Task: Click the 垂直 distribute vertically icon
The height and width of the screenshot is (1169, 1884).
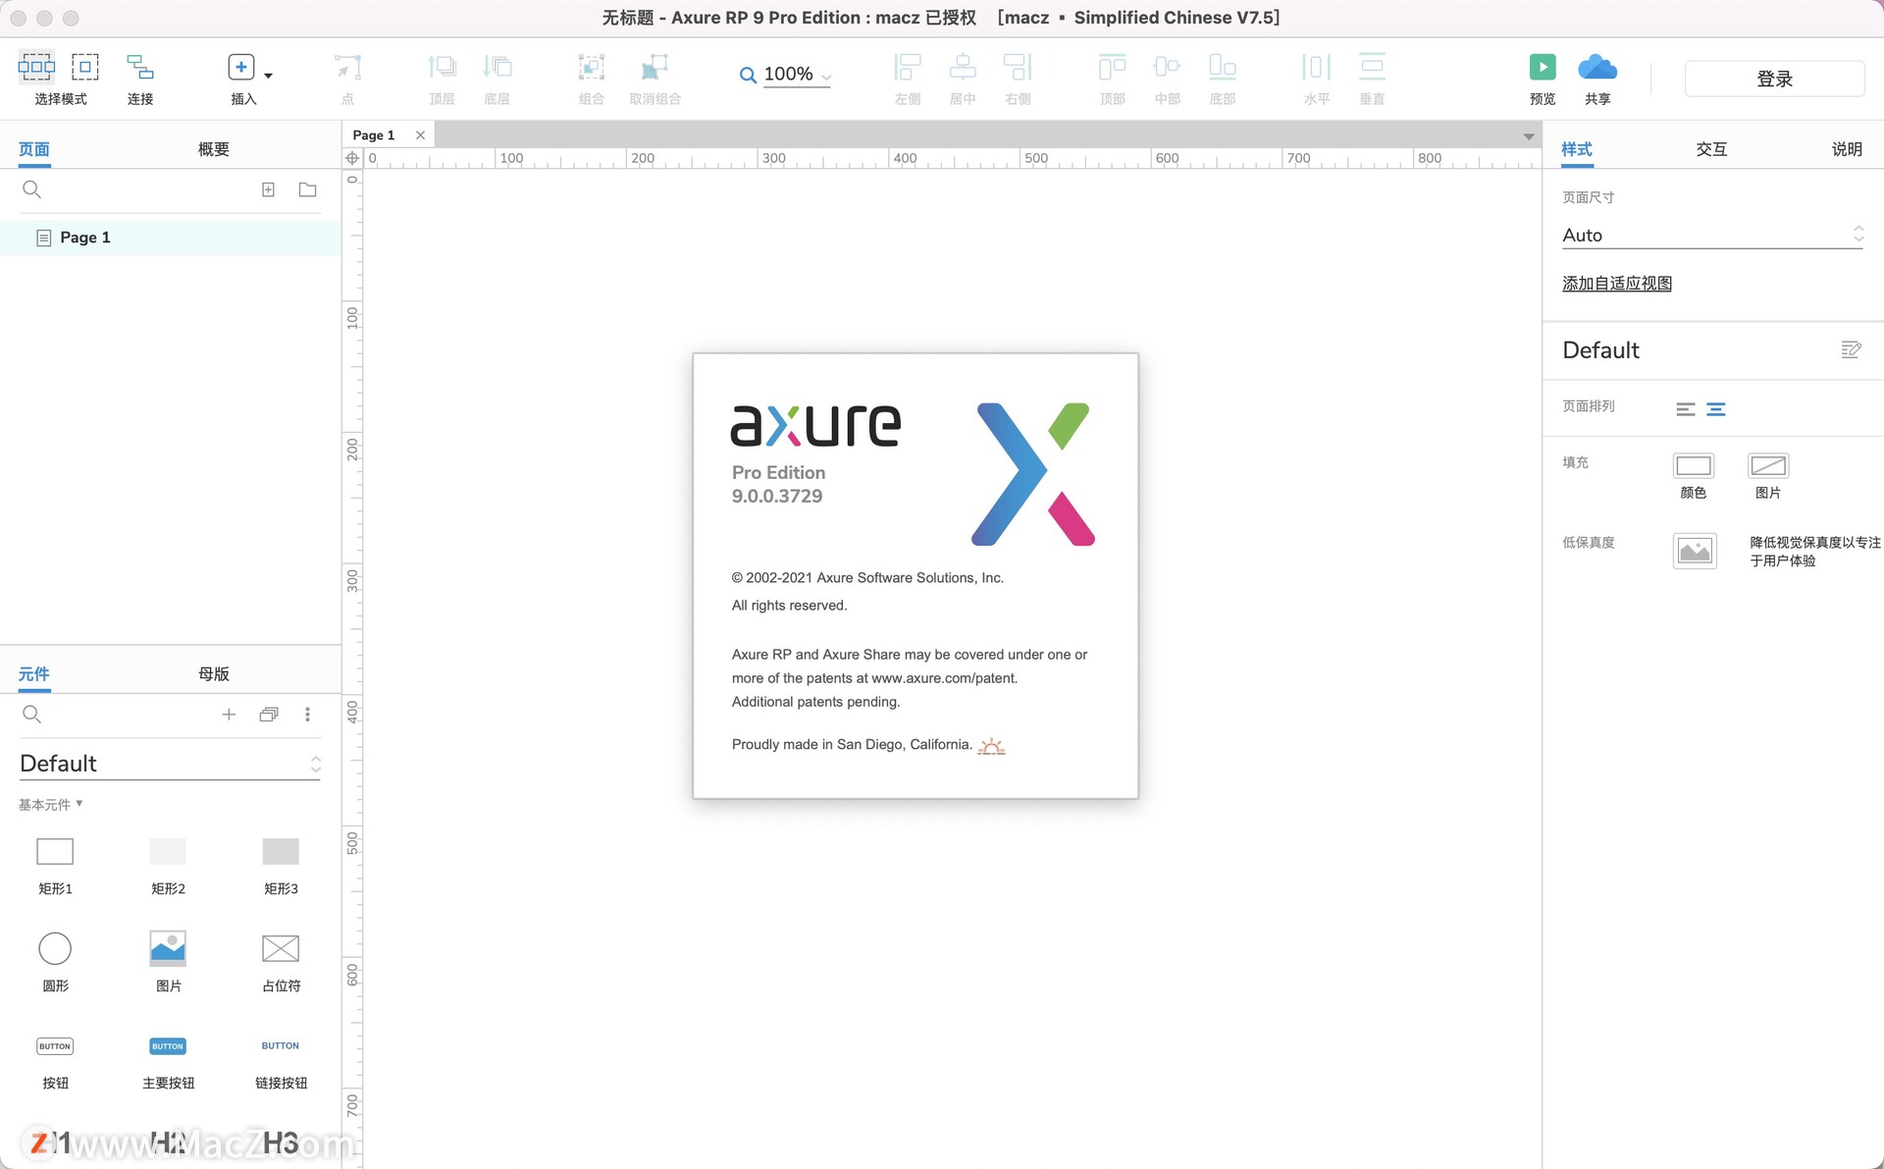Action: [1372, 67]
